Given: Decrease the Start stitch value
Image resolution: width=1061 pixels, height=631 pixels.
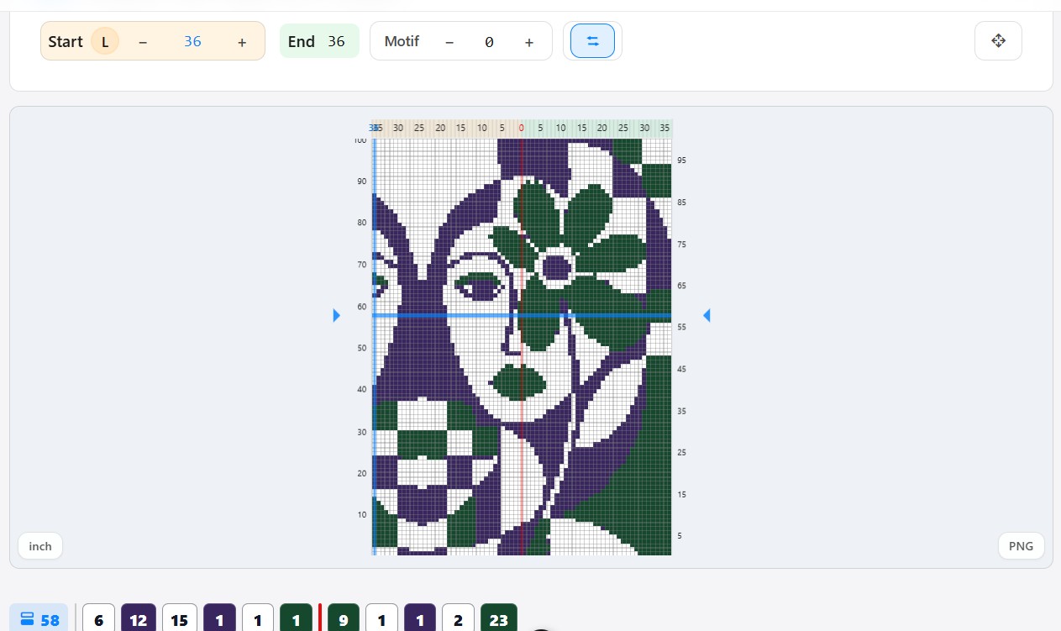Looking at the screenshot, I should pyautogui.click(x=143, y=42).
